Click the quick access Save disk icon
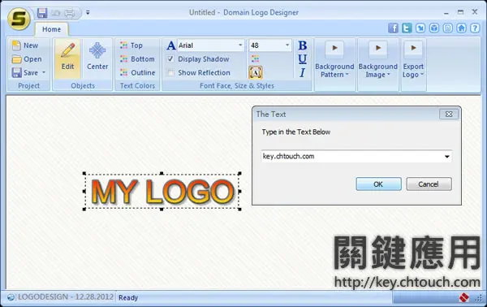This screenshot has height=307, width=487. pyautogui.click(x=42, y=13)
